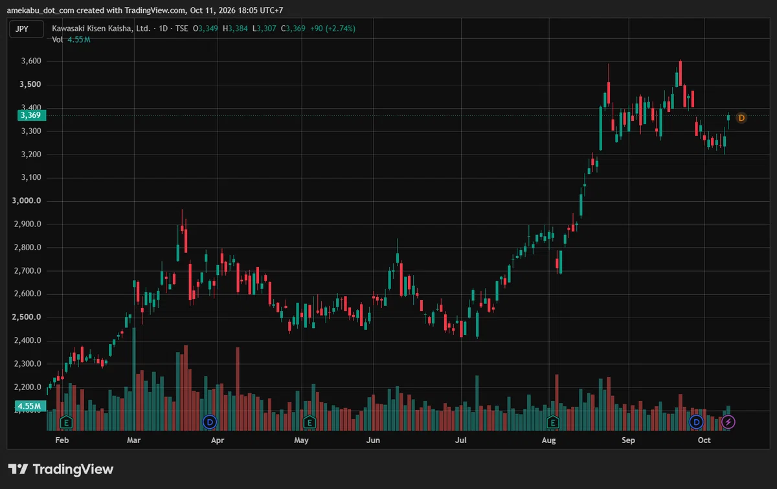
Task: Open the dividend D marker in late March
Action: 209,422
